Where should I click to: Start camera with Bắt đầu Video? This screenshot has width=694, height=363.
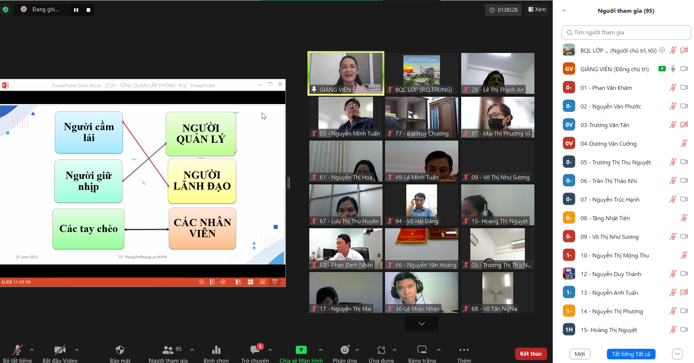point(60,350)
